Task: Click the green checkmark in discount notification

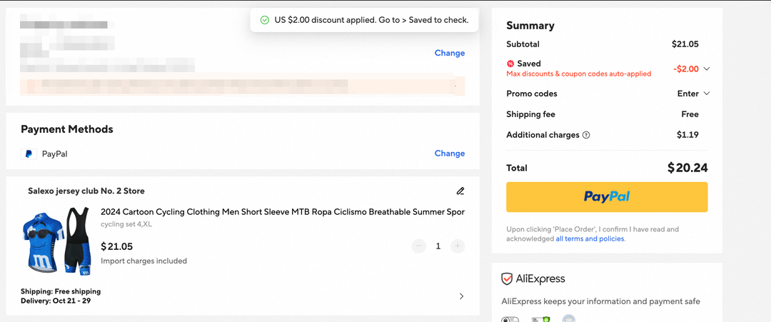Action: click(x=265, y=20)
